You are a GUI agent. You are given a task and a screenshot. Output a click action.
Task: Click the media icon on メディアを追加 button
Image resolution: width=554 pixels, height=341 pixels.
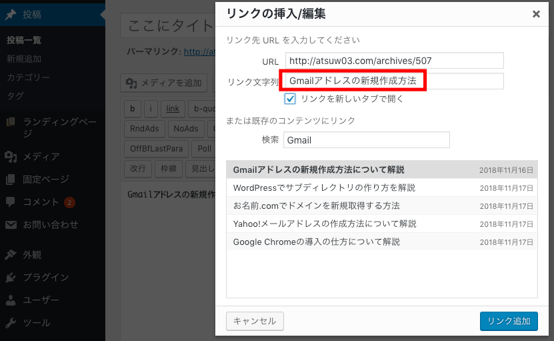click(x=131, y=83)
